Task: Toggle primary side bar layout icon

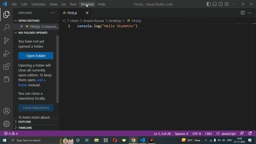Action: click(x=208, y=4)
